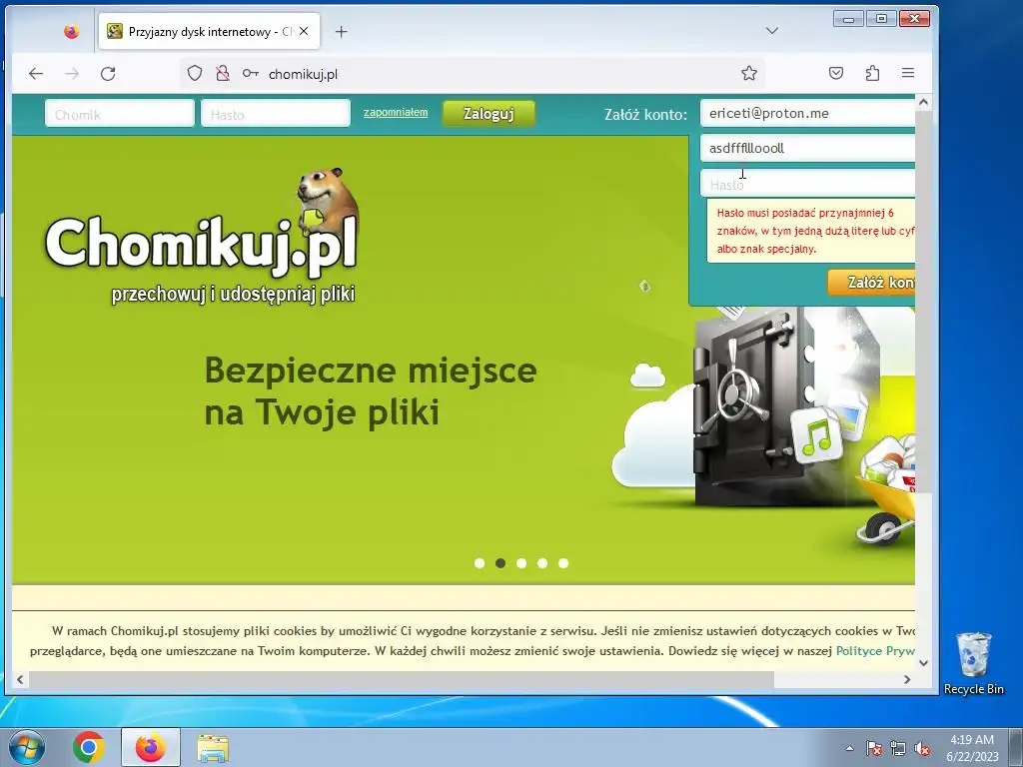The image size is (1023, 767).
Task: Open the Pocket save icon
Action: pos(836,73)
